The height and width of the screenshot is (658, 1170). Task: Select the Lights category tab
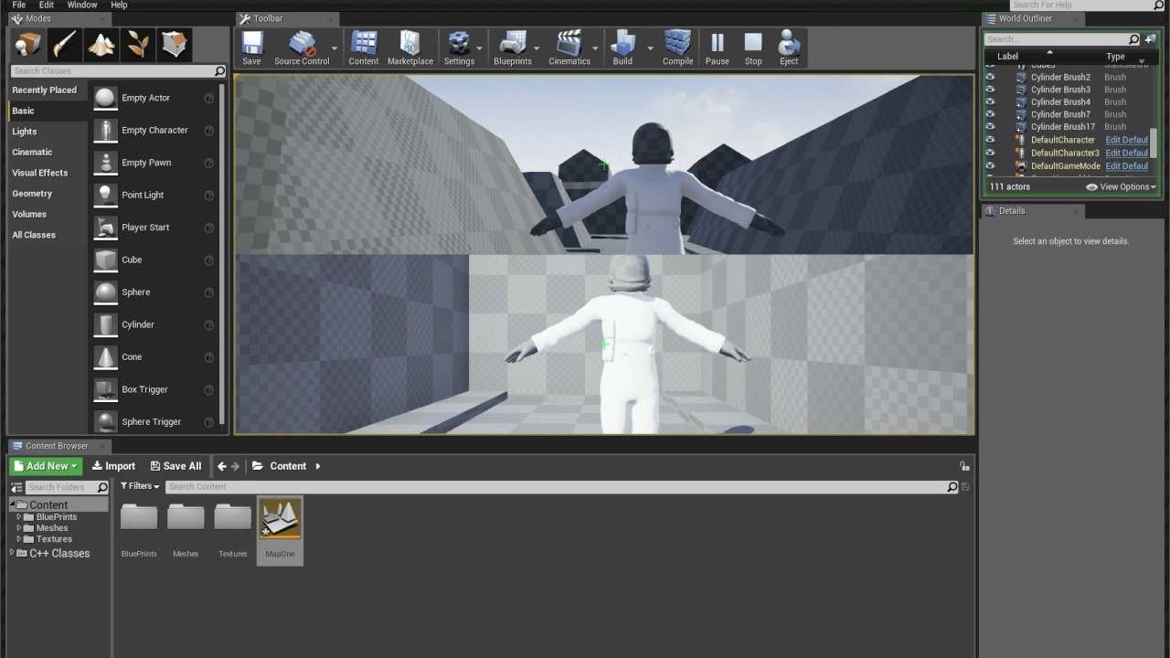click(25, 132)
